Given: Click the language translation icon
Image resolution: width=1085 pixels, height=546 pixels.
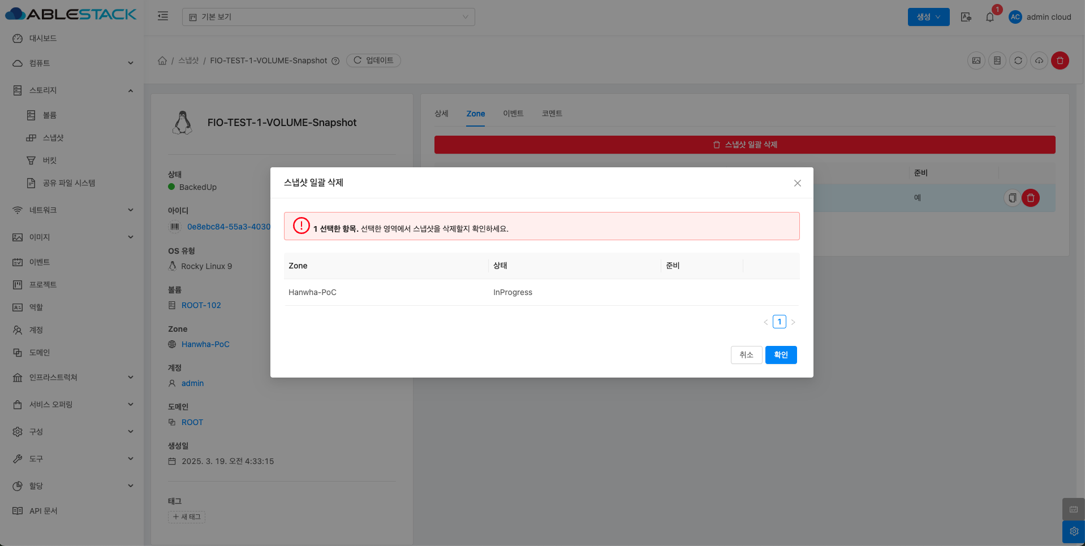Looking at the screenshot, I should tap(966, 17).
